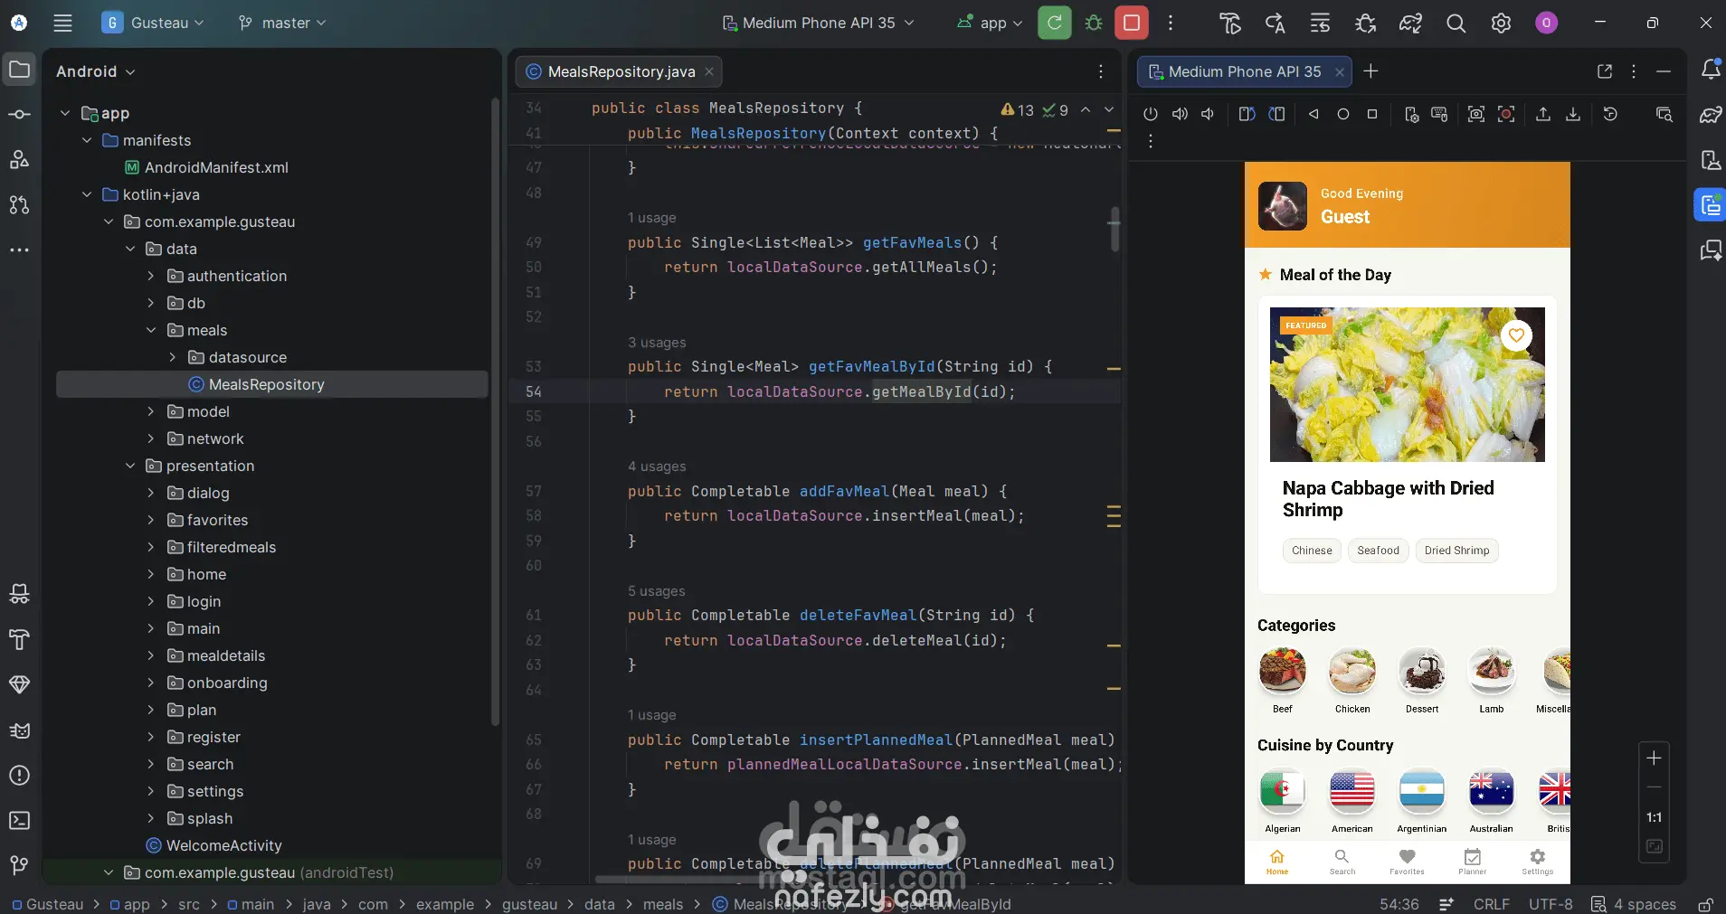Tap the Seafood tag chip
The height and width of the screenshot is (914, 1726).
click(x=1378, y=551)
